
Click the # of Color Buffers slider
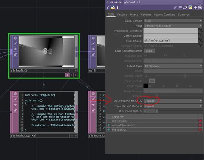click(x=179, y=111)
